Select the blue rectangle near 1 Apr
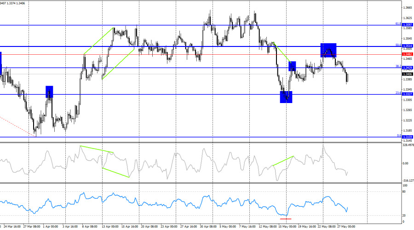 click(49, 92)
